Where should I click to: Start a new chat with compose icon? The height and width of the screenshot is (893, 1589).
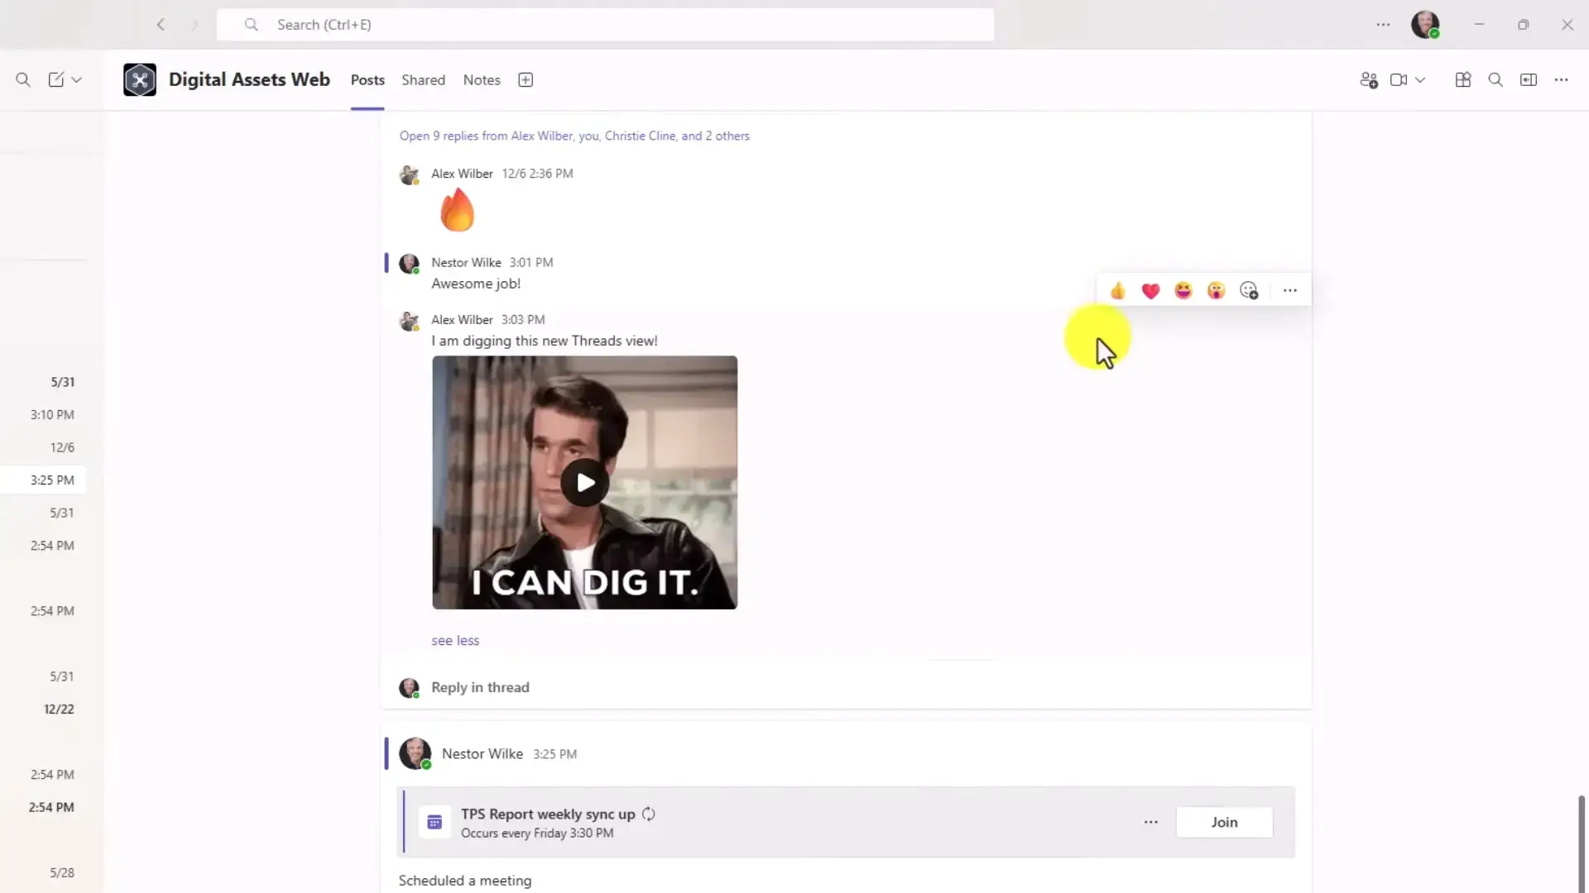click(x=56, y=80)
